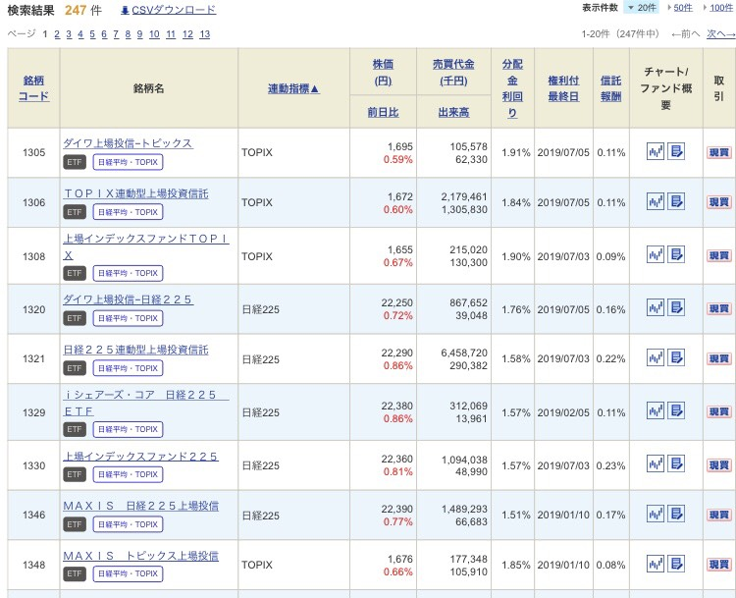Image resolution: width=736 pixels, height=598 pixels.
Task: Sort by 出来高 column header
Action: (453, 112)
